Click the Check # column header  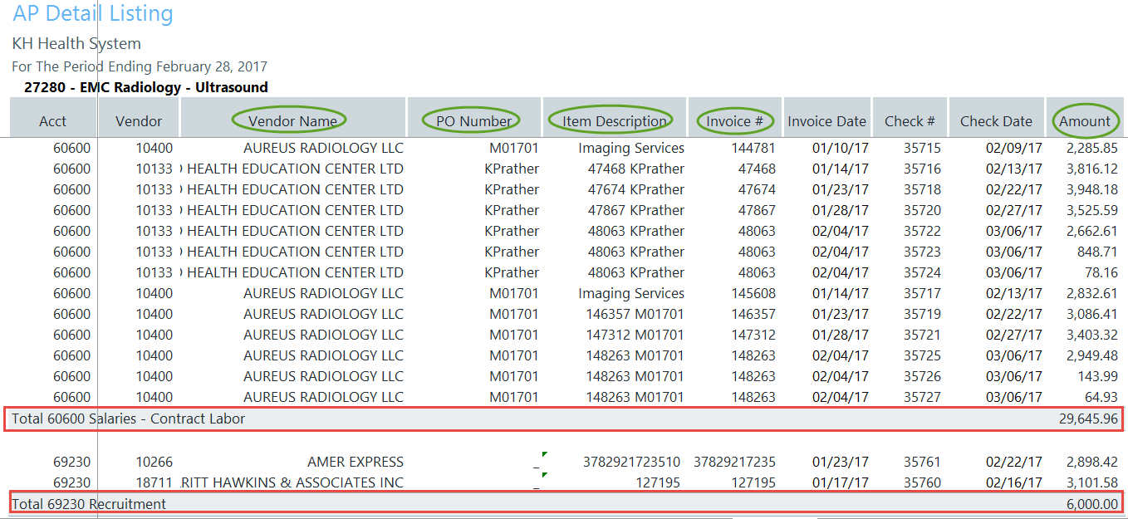pyautogui.click(x=910, y=121)
